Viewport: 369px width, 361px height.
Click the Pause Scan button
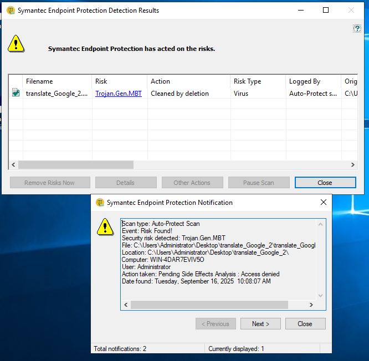(259, 183)
